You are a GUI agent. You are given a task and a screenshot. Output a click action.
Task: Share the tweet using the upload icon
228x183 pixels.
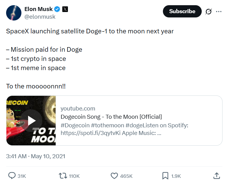[216, 176]
